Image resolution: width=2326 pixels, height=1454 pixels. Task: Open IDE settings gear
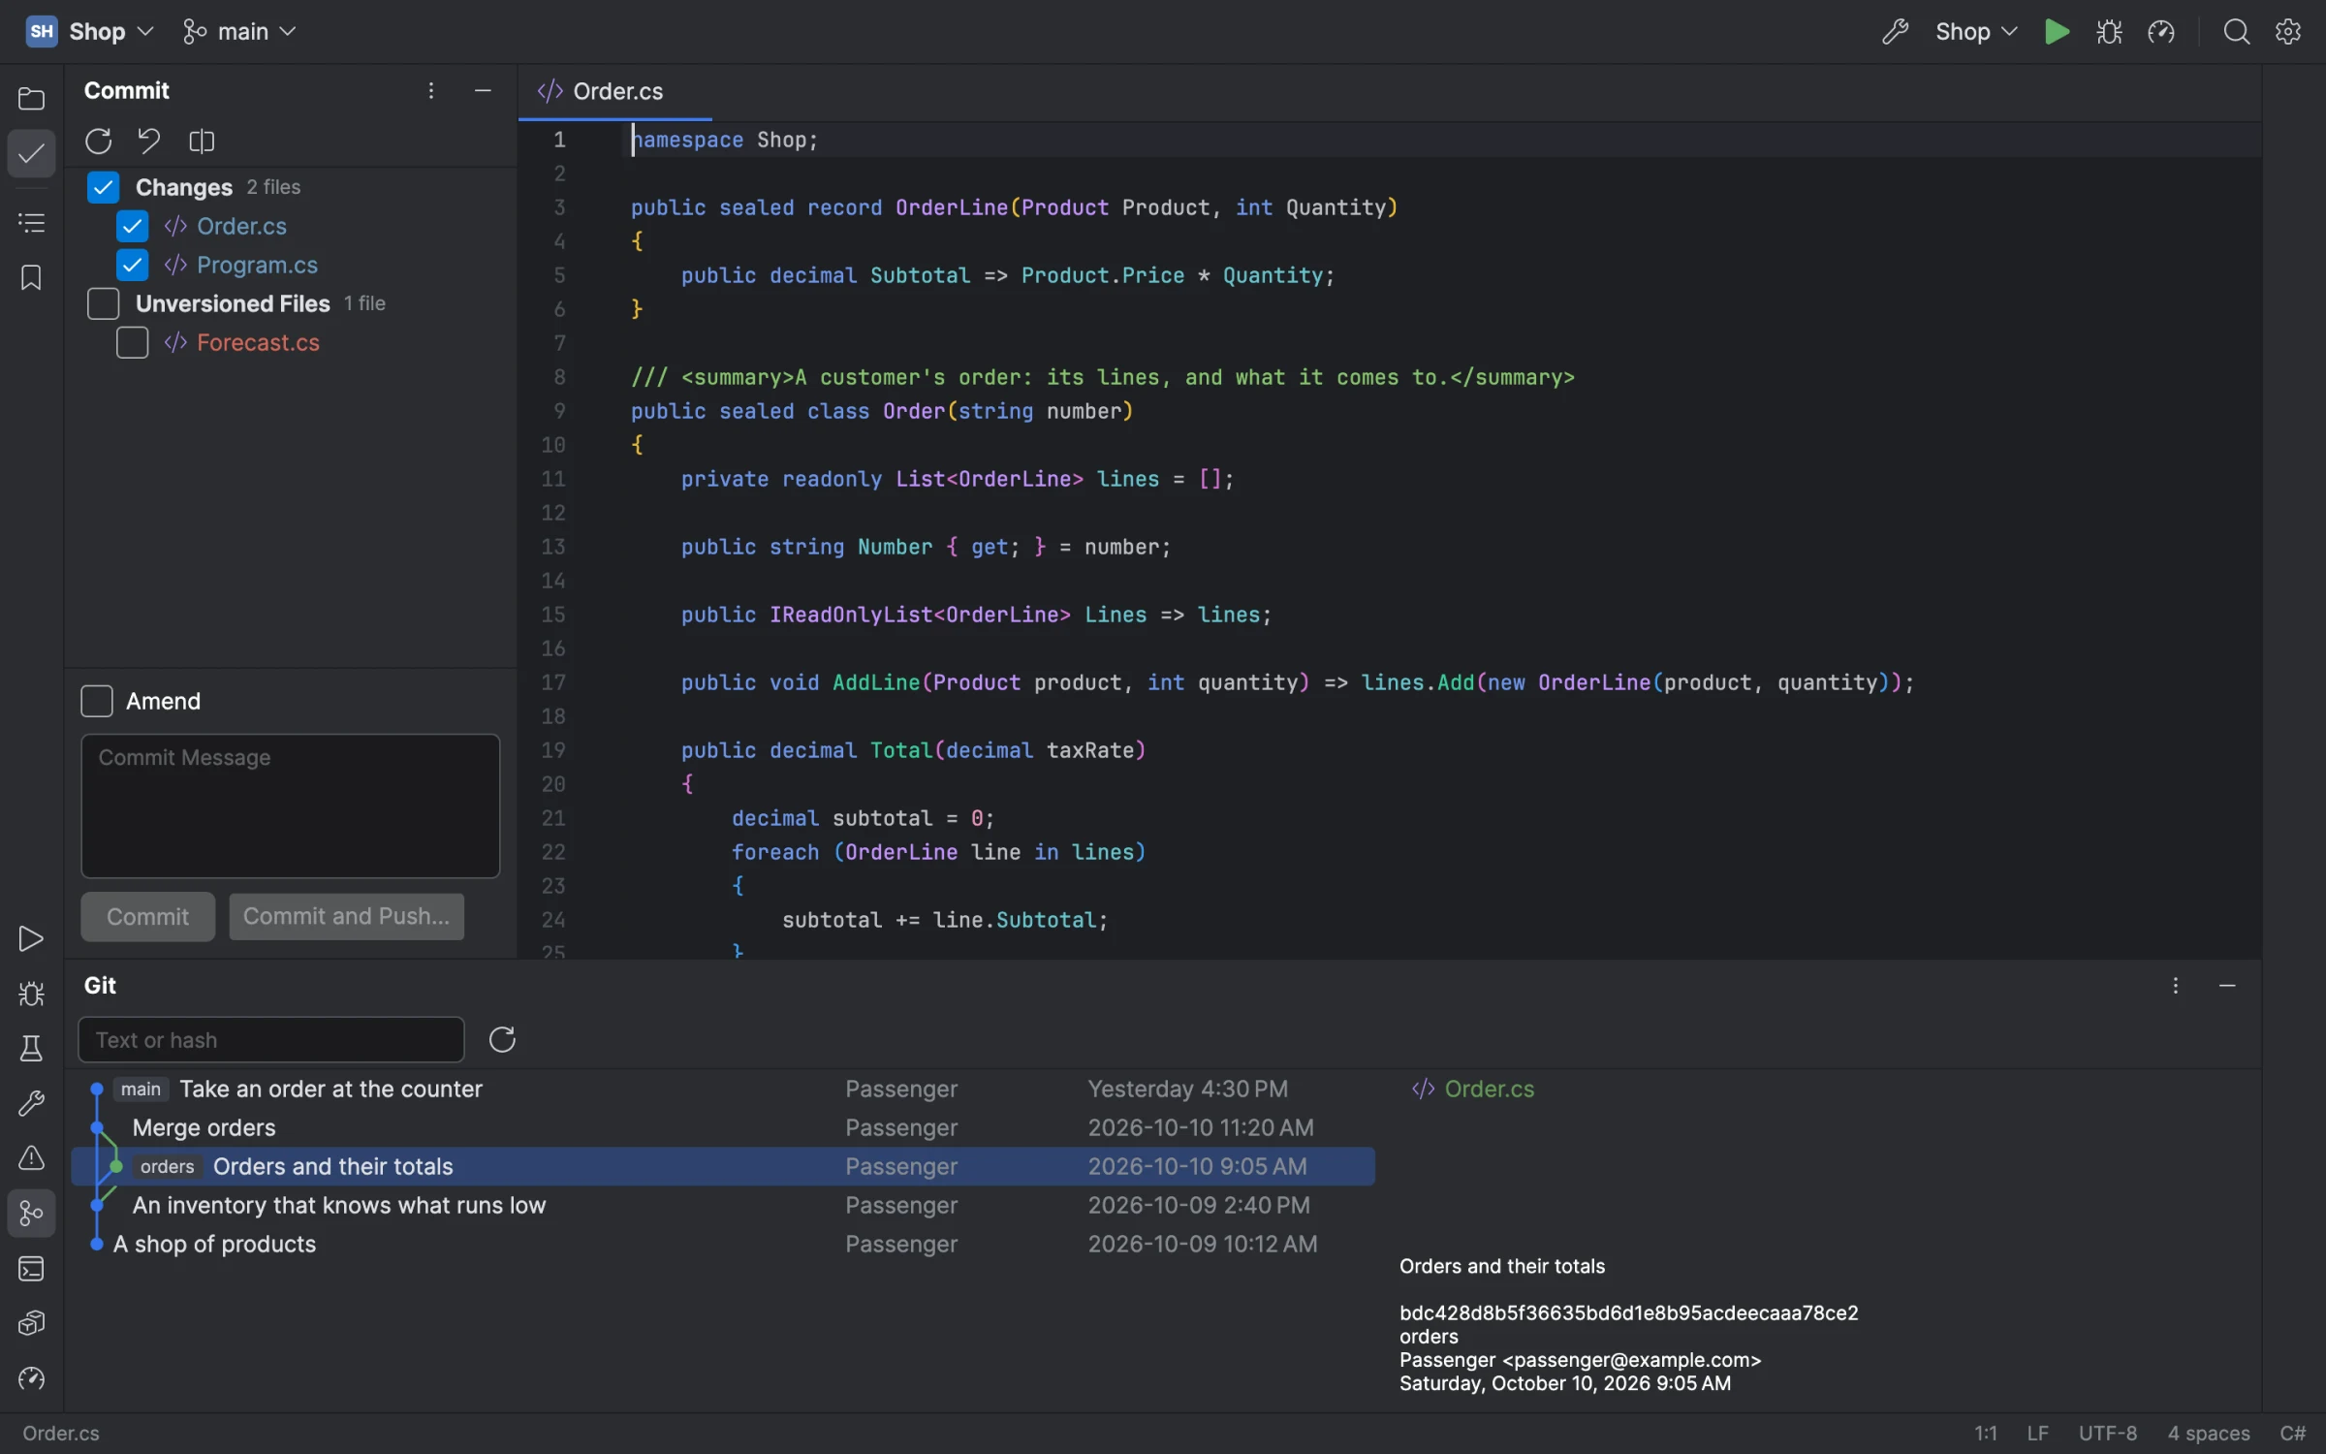(2288, 32)
